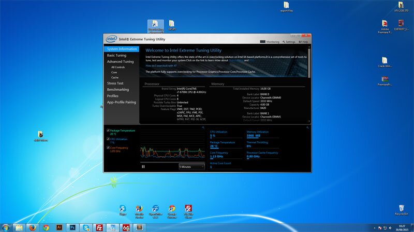
Task: Click the Processor Cache Frequency 0.80 GHz value
Action: (253, 157)
